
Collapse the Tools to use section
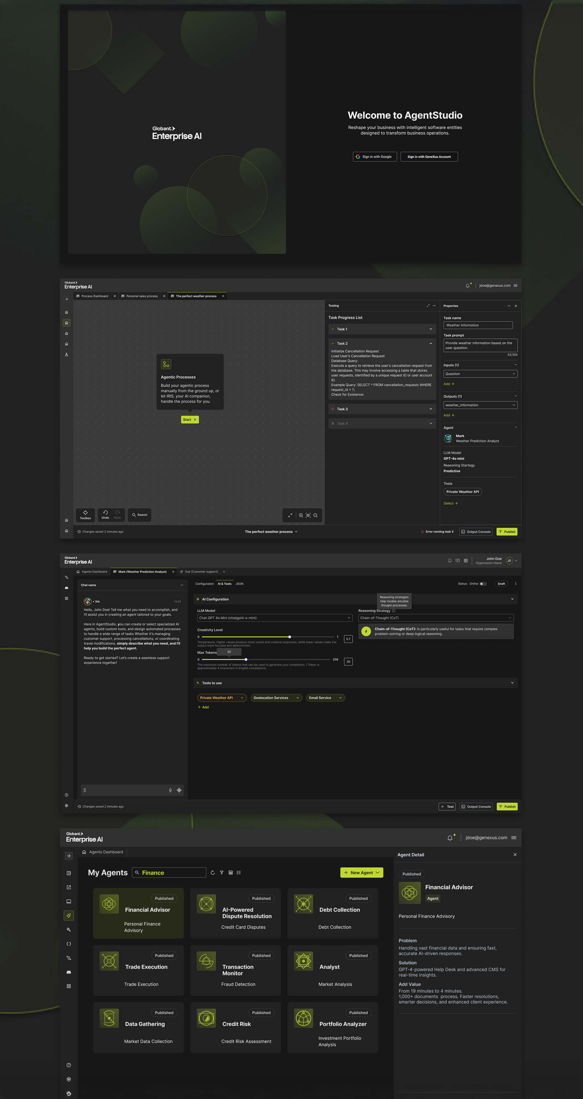[512, 683]
